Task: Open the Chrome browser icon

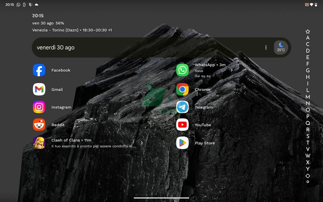Action: coord(182,89)
